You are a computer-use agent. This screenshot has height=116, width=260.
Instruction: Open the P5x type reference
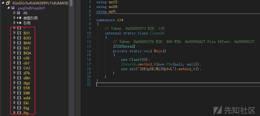coord(169,64)
